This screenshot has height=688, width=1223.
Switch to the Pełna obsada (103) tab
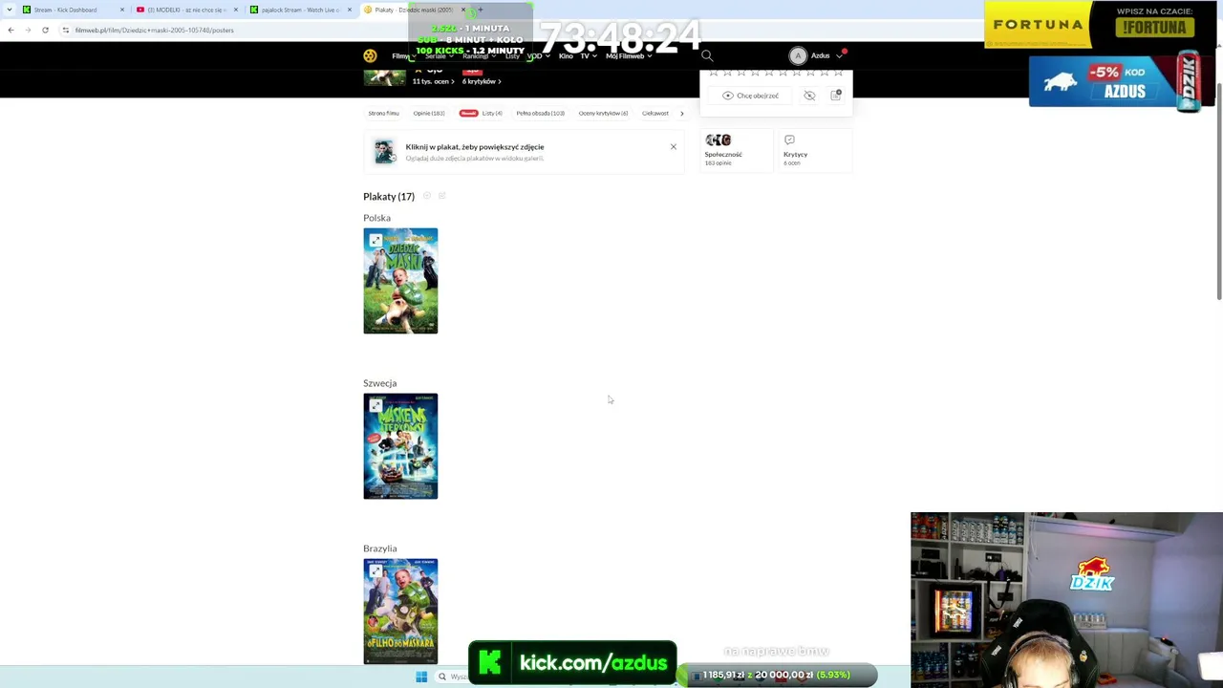pyautogui.click(x=540, y=114)
